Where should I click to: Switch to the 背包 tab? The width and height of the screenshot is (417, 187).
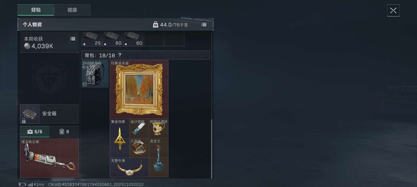tap(36, 10)
